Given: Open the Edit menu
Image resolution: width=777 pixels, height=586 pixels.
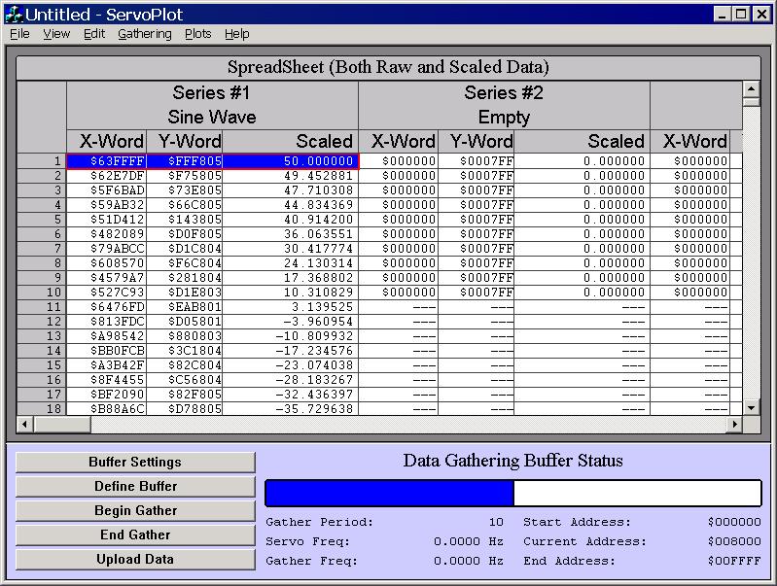Looking at the screenshot, I should pos(94,34).
